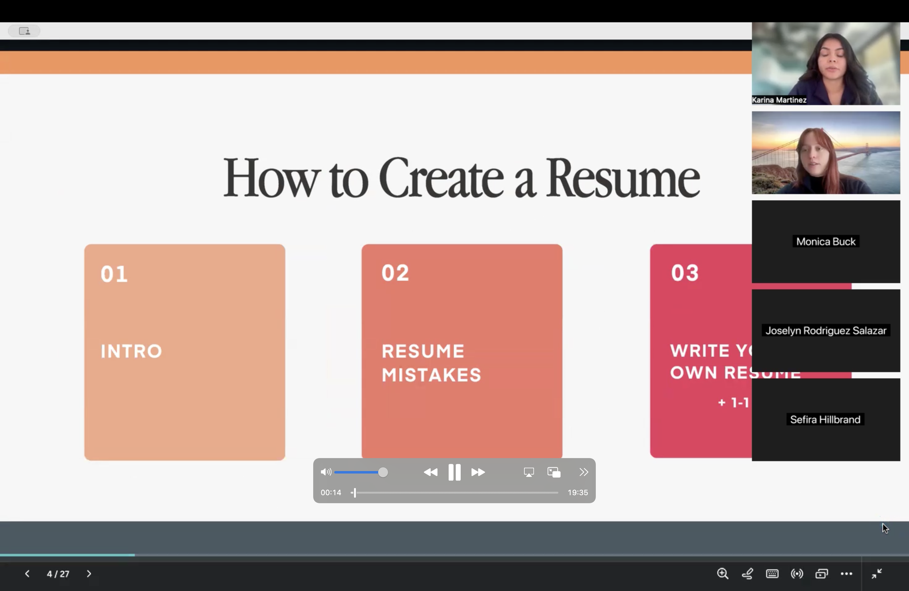Screen dimensions: 909x591
Task: Adjust the volume slider
Action: pos(383,472)
